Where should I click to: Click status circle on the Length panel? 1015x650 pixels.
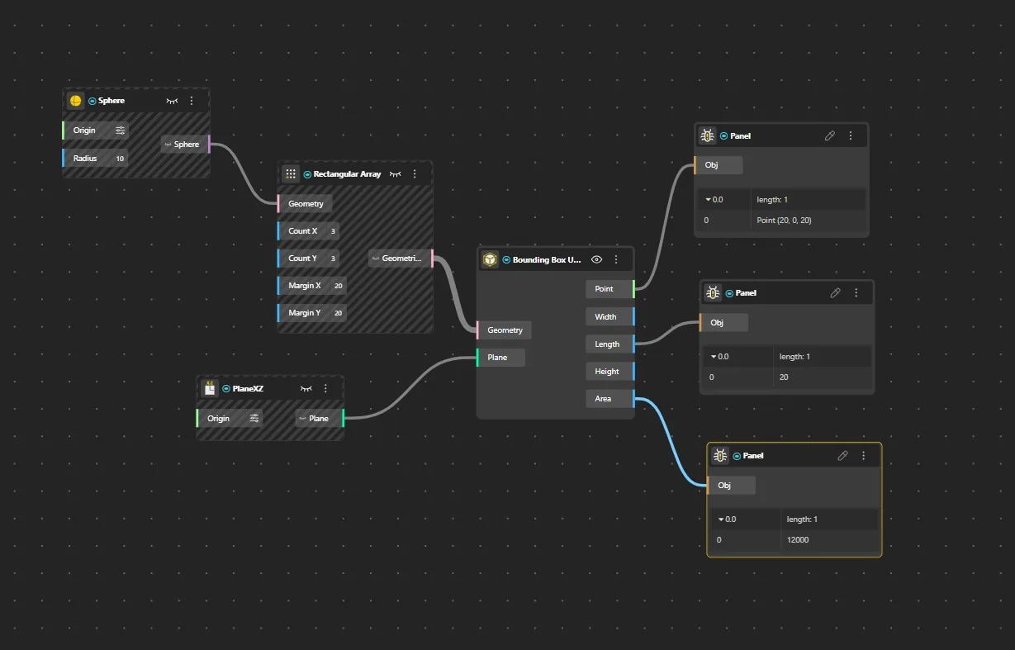click(729, 293)
